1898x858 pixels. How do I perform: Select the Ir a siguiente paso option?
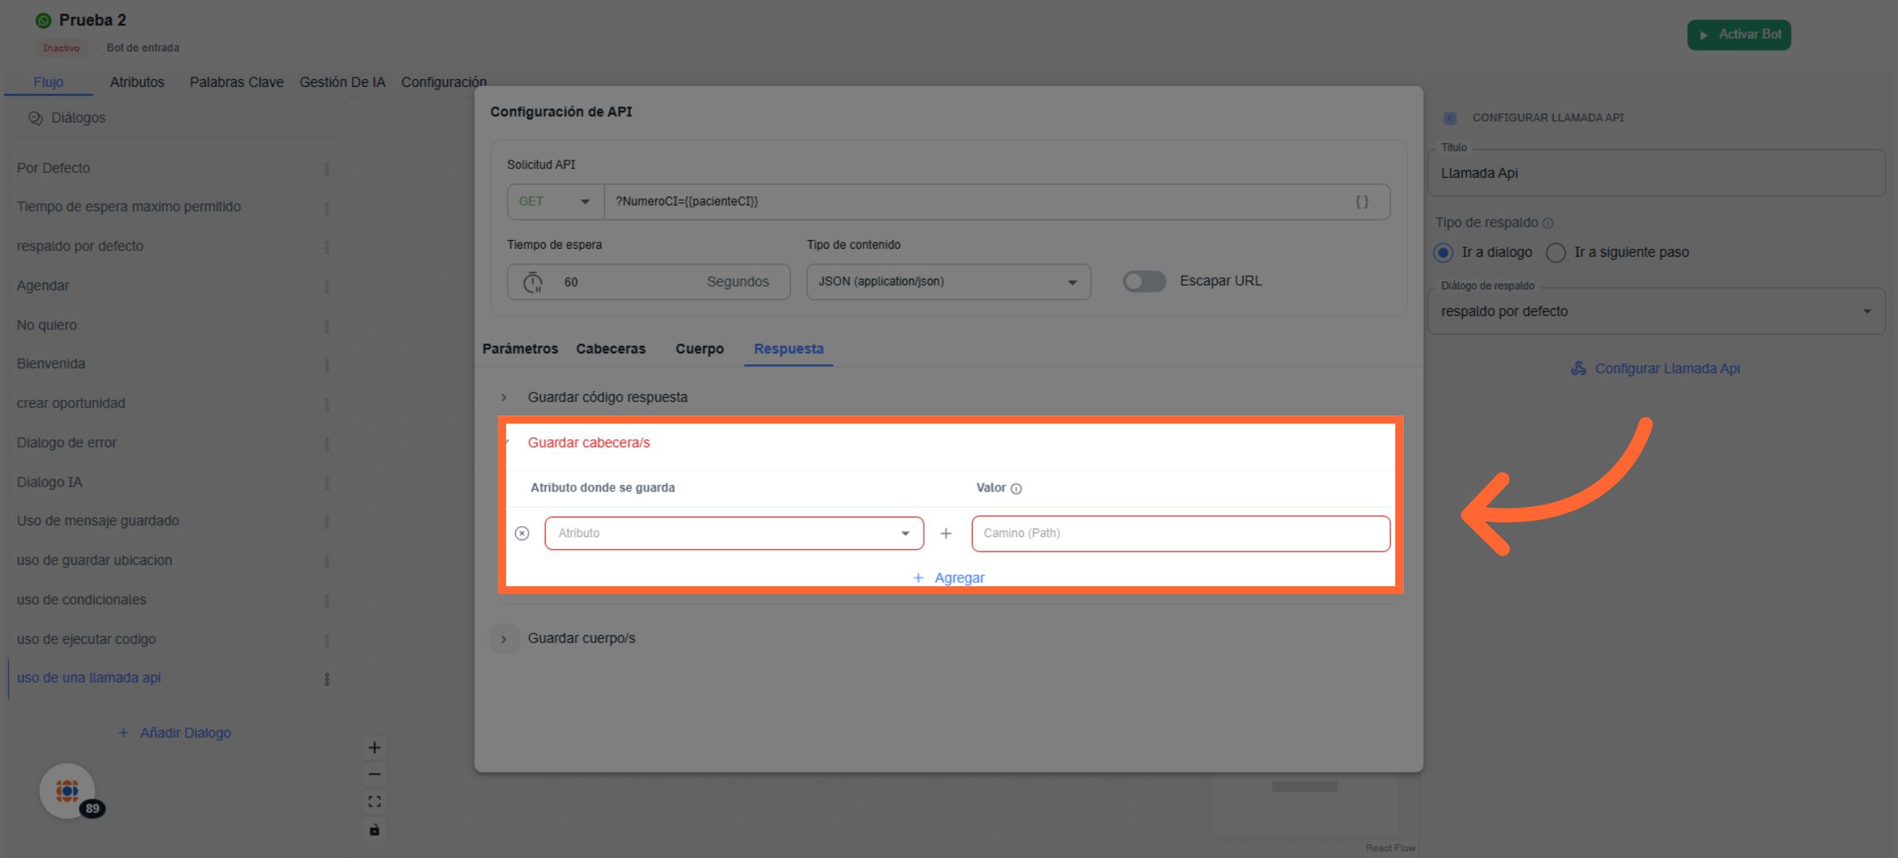coord(1556,253)
